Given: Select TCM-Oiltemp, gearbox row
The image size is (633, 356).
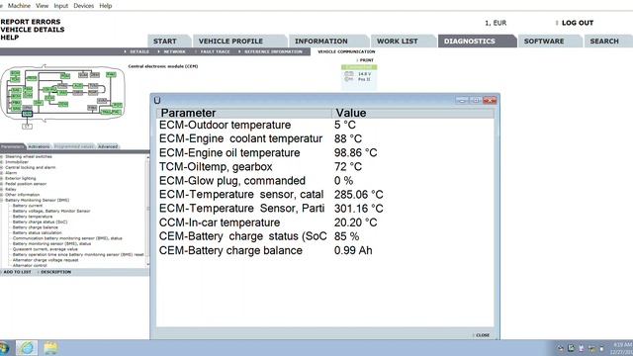Looking at the screenshot, I should click(x=325, y=167).
